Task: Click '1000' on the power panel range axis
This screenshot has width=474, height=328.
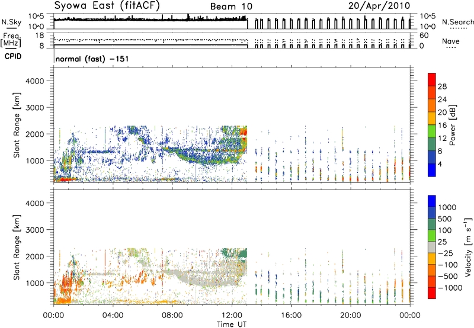Action: pos(34,160)
